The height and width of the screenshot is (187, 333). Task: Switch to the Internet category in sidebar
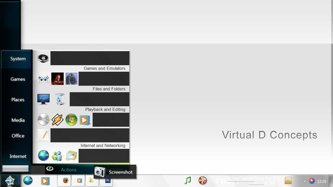18,156
